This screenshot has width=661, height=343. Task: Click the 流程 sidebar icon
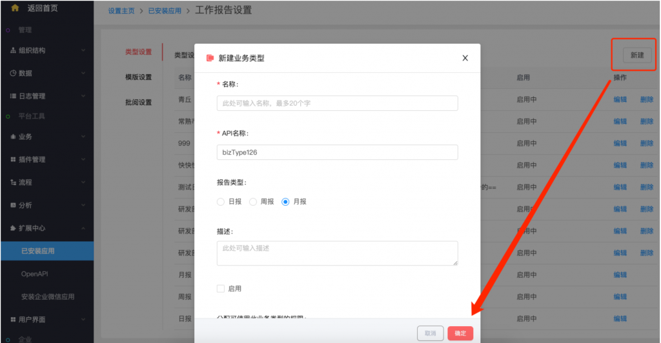coord(13,182)
